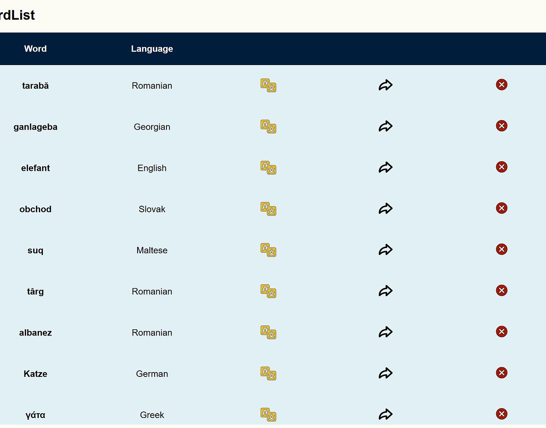Delete the elefant row
This screenshot has width=546, height=428.
501,167
